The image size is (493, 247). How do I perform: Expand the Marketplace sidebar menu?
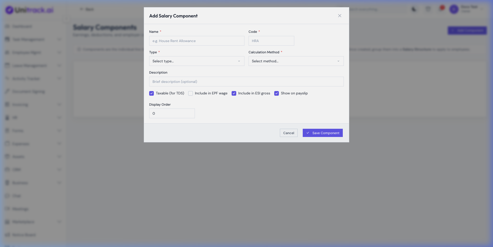click(x=23, y=222)
